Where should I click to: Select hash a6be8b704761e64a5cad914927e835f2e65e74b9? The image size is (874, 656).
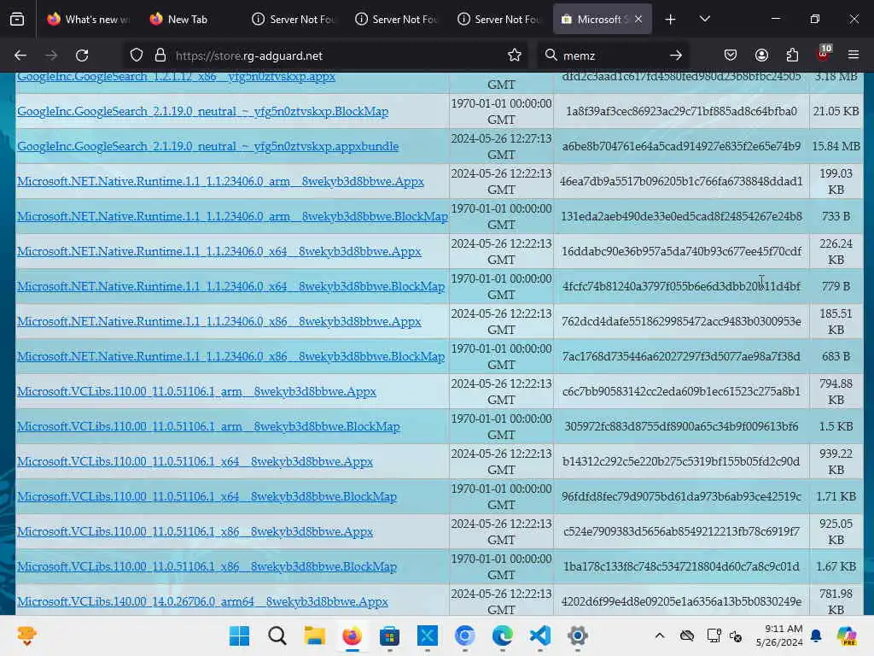[x=681, y=146]
